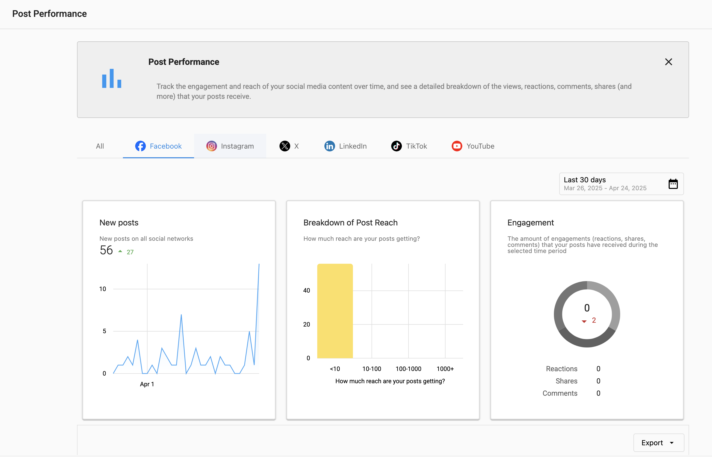Click the Instagram logo icon
The image size is (712, 457).
click(x=211, y=146)
